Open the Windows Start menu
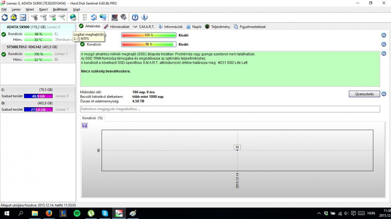The height and width of the screenshot is (219, 391). click(x=7, y=214)
